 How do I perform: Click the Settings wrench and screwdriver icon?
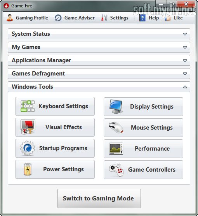pyautogui.click(x=104, y=18)
